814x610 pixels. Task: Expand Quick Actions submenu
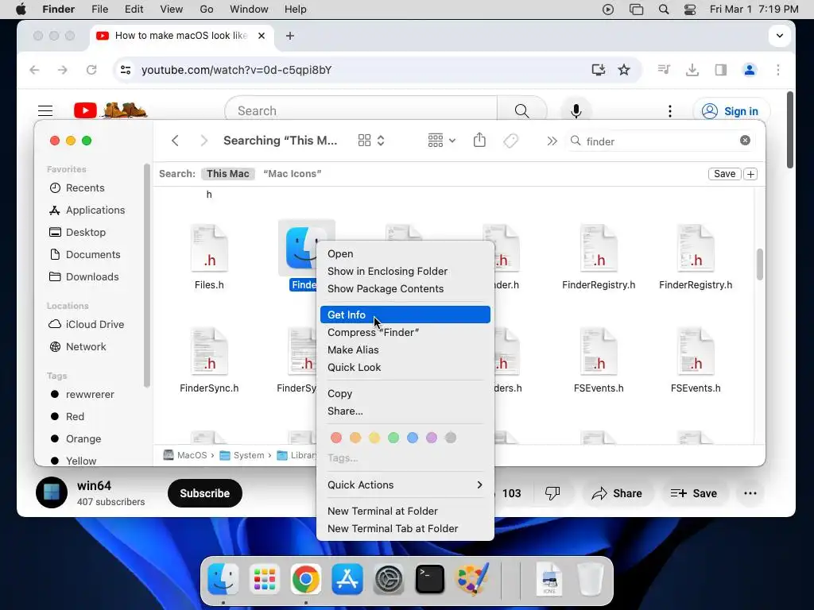[405, 485]
